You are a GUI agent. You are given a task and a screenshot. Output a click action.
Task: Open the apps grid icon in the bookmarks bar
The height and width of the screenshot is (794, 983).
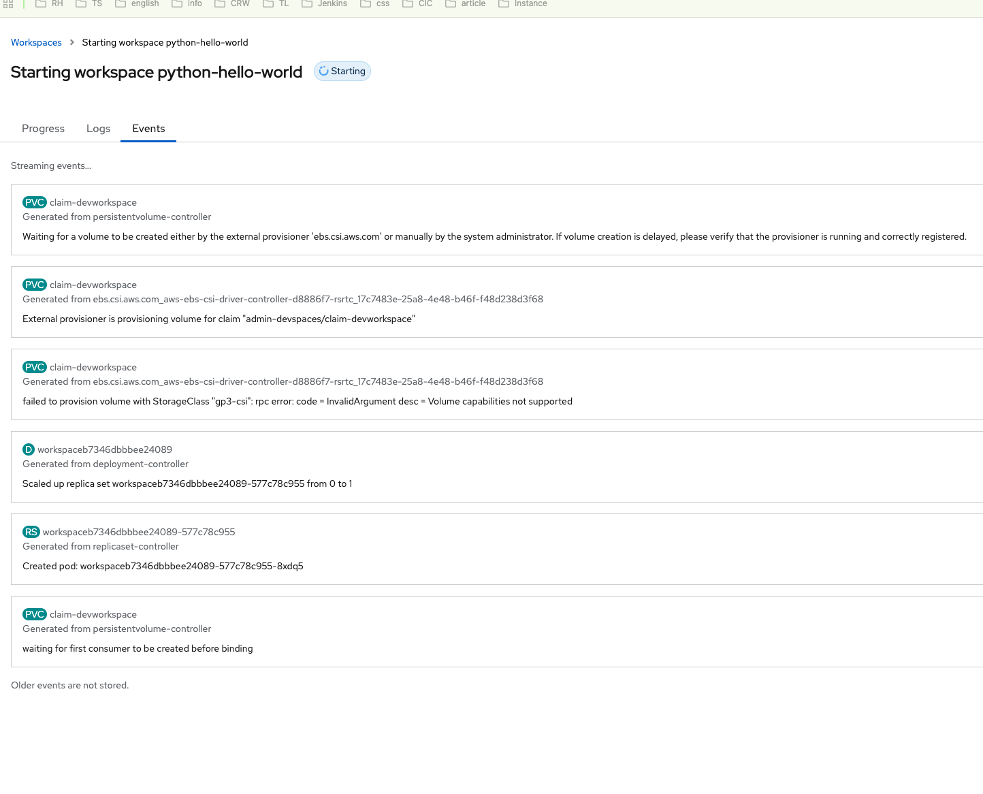(x=8, y=4)
